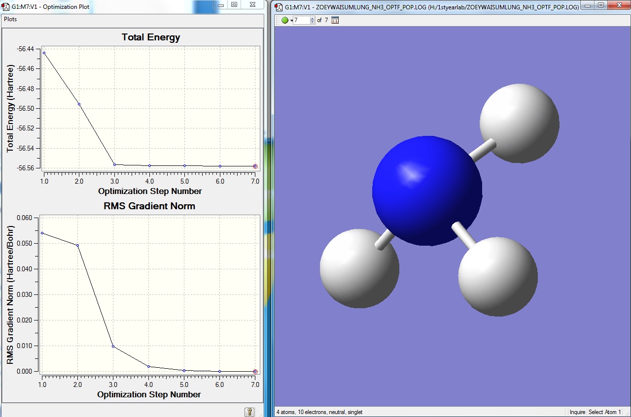Select the upper right hydrogen atom
631x417 pixels.
(519, 123)
